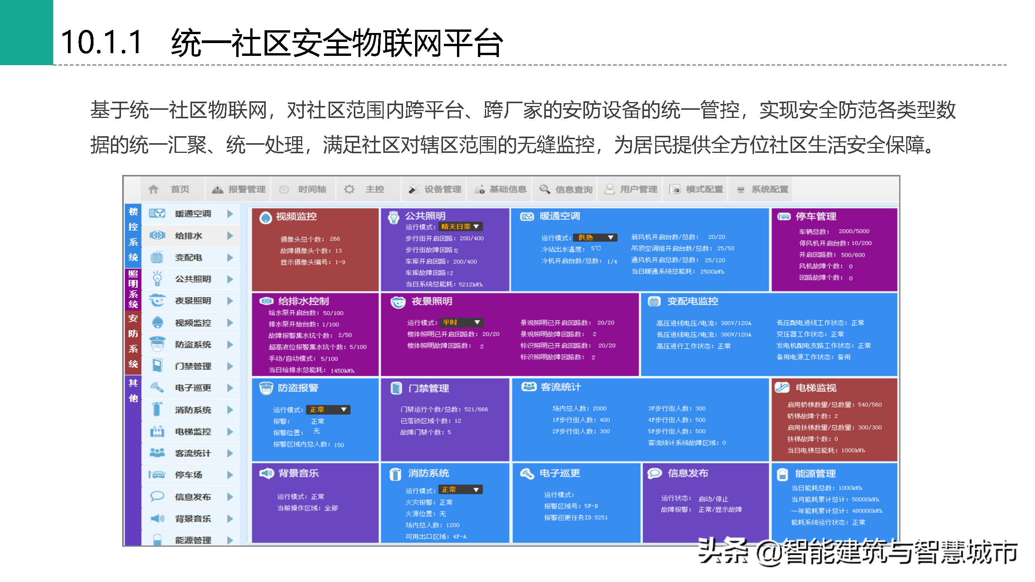Click the 车辆总数 value 2000/5000
The height and width of the screenshot is (582, 1035).
click(854, 231)
